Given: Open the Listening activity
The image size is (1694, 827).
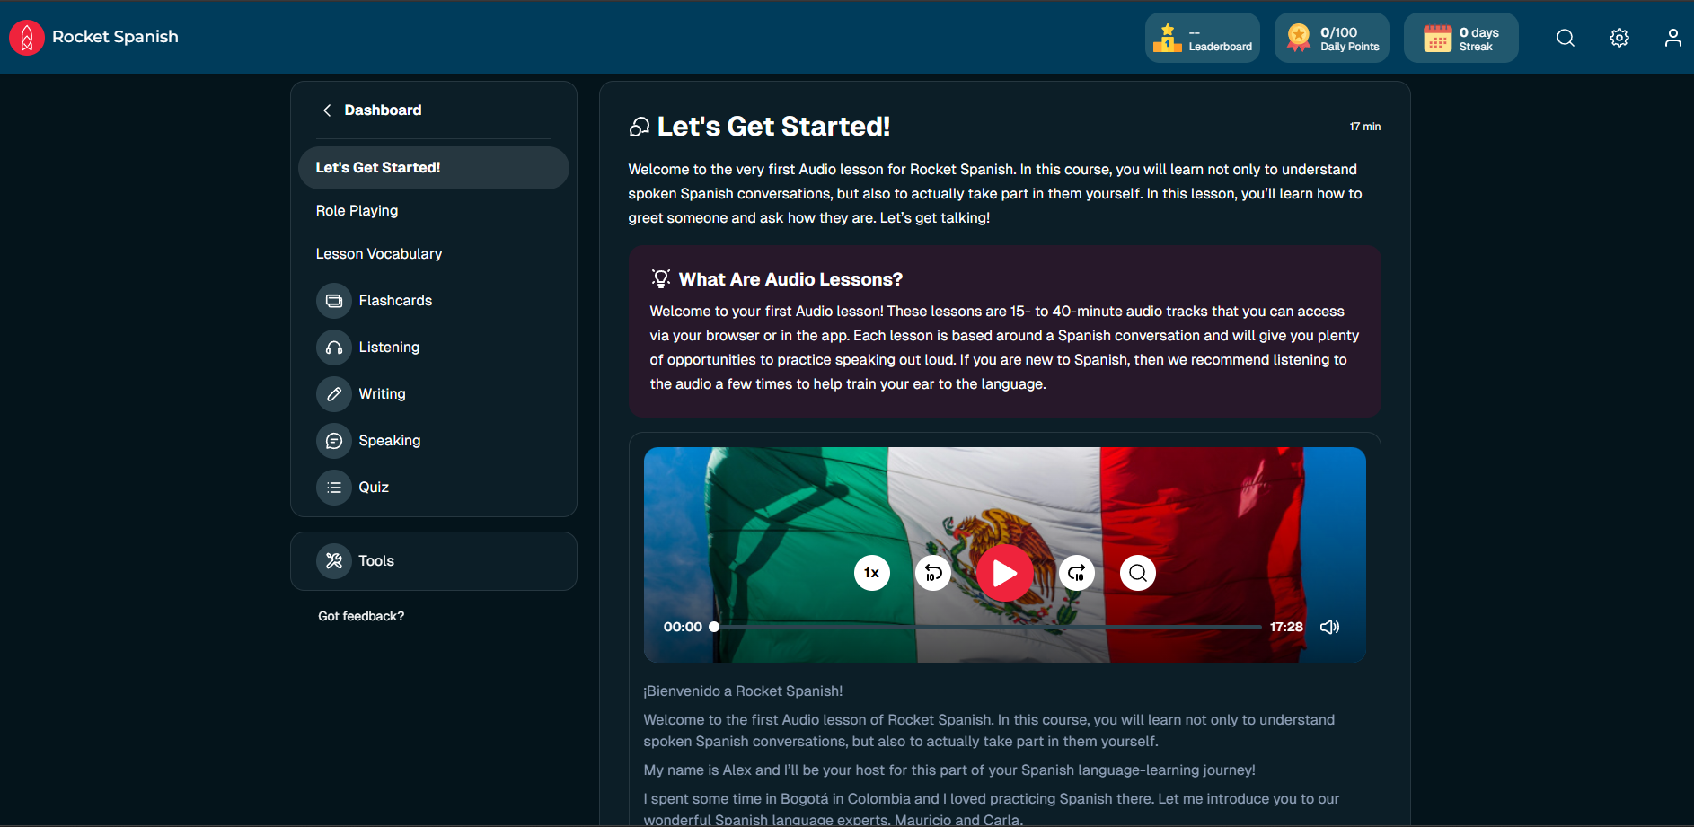Looking at the screenshot, I should pyautogui.click(x=368, y=348).
